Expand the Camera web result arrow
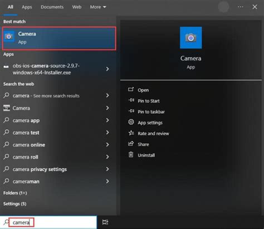The image size is (264, 229). click(x=107, y=108)
